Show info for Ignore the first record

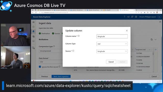click(x=59, y=67)
